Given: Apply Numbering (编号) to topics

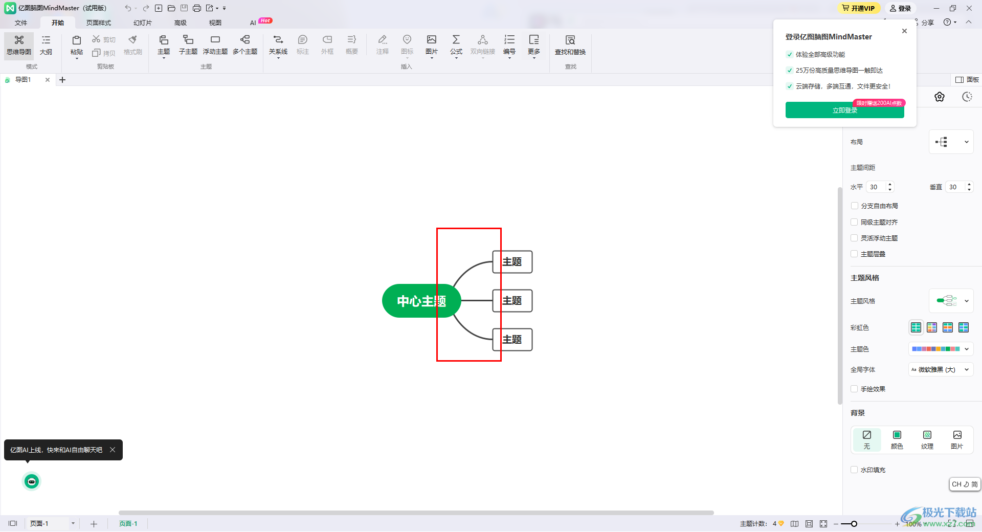Looking at the screenshot, I should pos(509,46).
